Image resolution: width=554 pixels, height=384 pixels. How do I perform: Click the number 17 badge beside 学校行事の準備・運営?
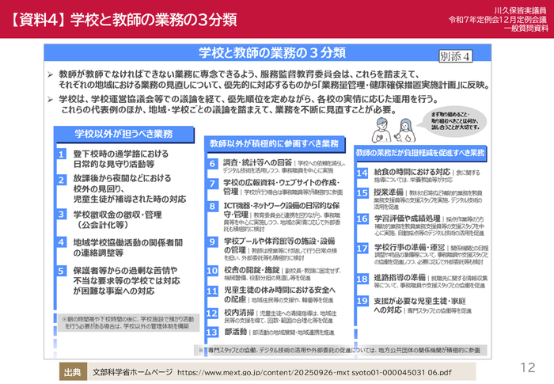361,246
